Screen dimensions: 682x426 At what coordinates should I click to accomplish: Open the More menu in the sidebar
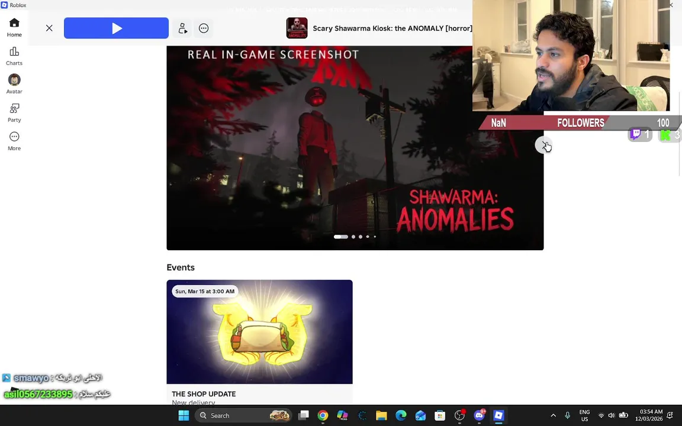[x=14, y=141]
